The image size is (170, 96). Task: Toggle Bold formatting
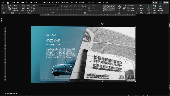(x=40, y=10)
